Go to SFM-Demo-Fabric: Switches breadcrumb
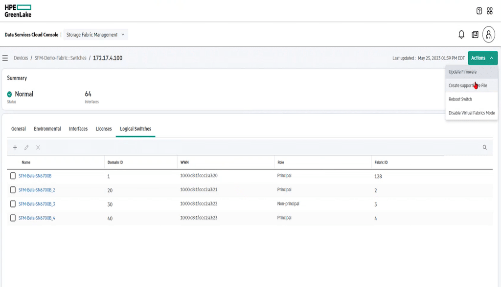 (x=60, y=58)
